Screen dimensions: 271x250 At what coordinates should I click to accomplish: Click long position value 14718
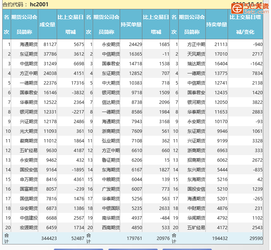135,64
